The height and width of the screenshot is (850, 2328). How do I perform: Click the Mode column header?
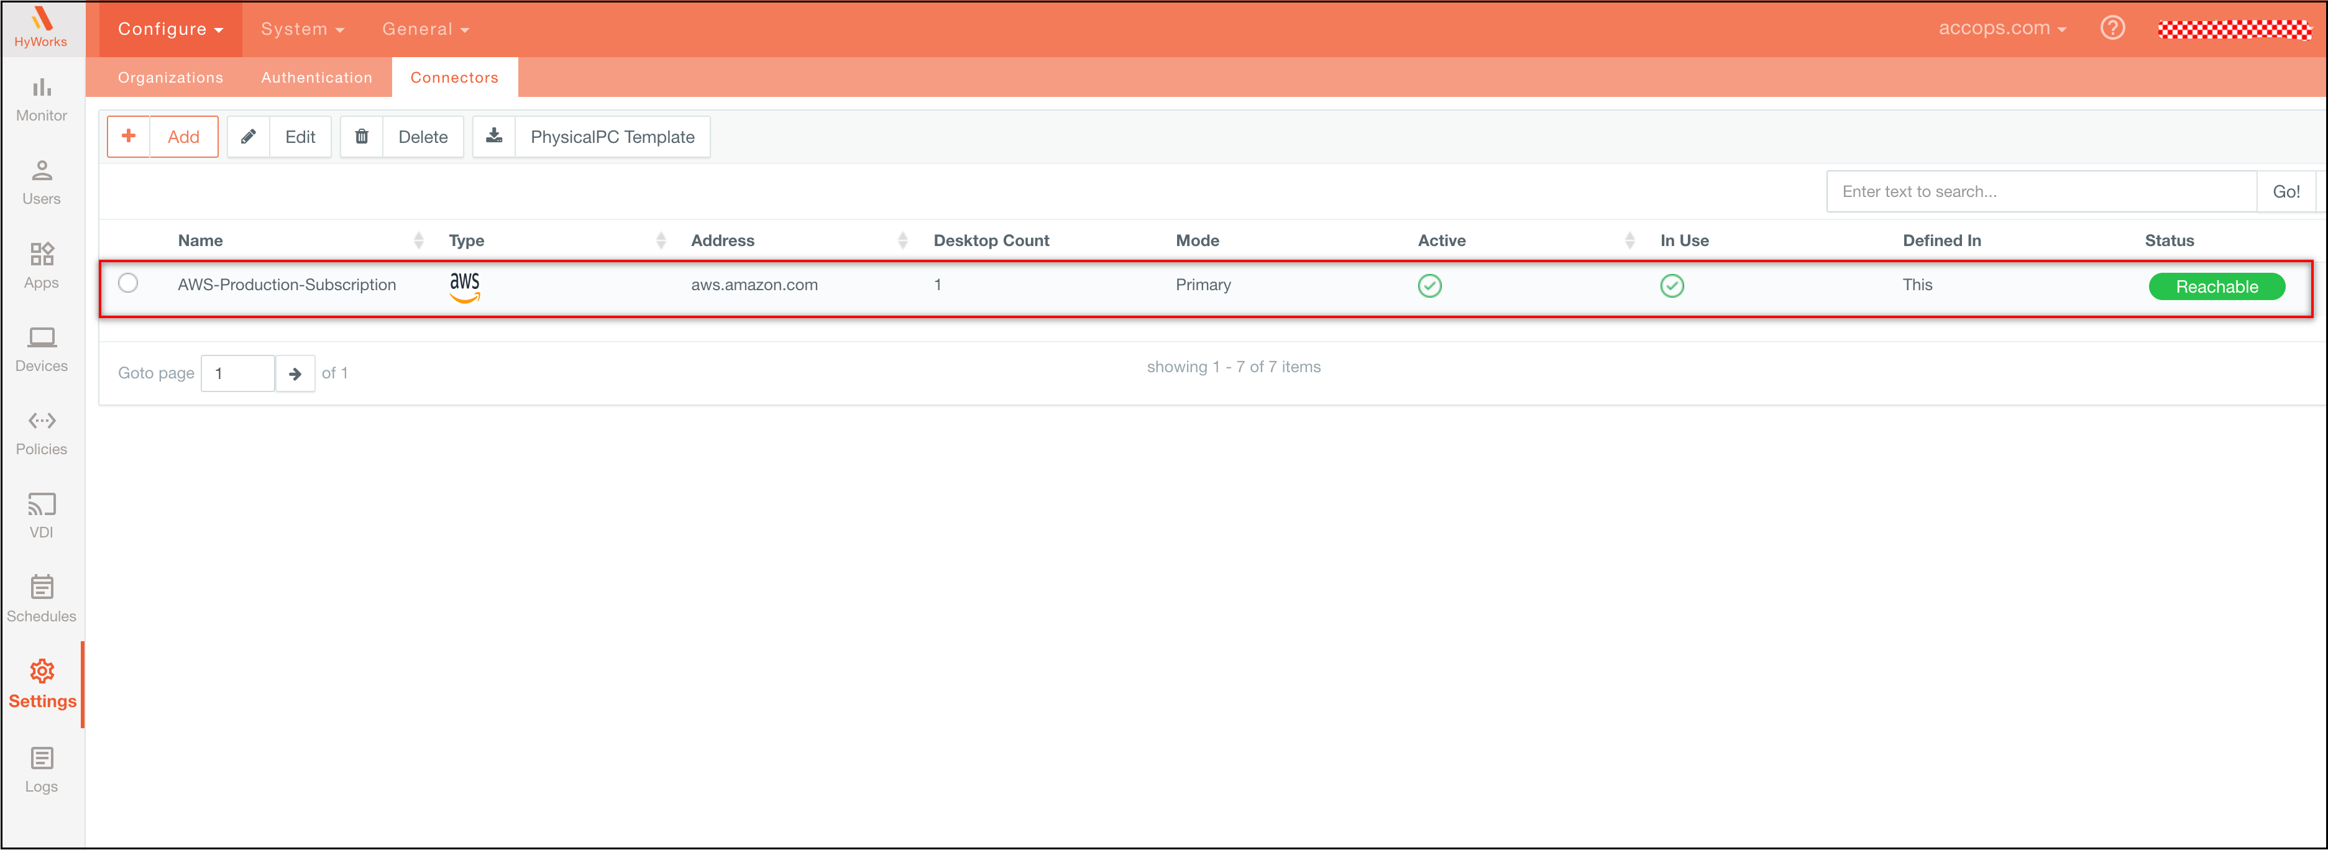(x=1198, y=240)
